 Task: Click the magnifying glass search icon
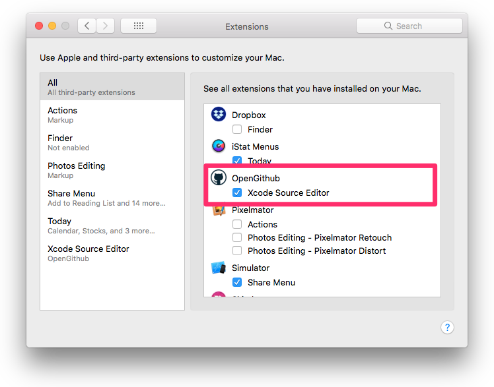388,26
